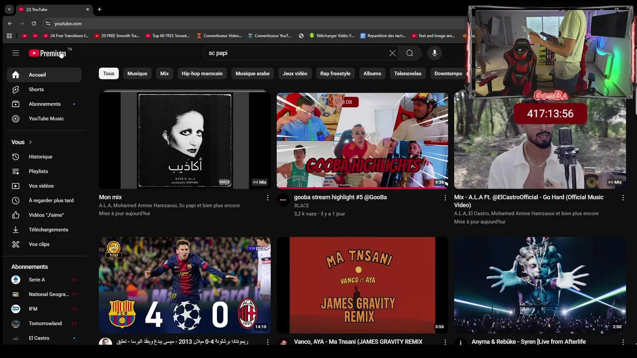Image resolution: width=637 pixels, height=358 pixels.
Task: Play the Barcelona 4-0 Milan thumbnail
Action: pos(185,285)
